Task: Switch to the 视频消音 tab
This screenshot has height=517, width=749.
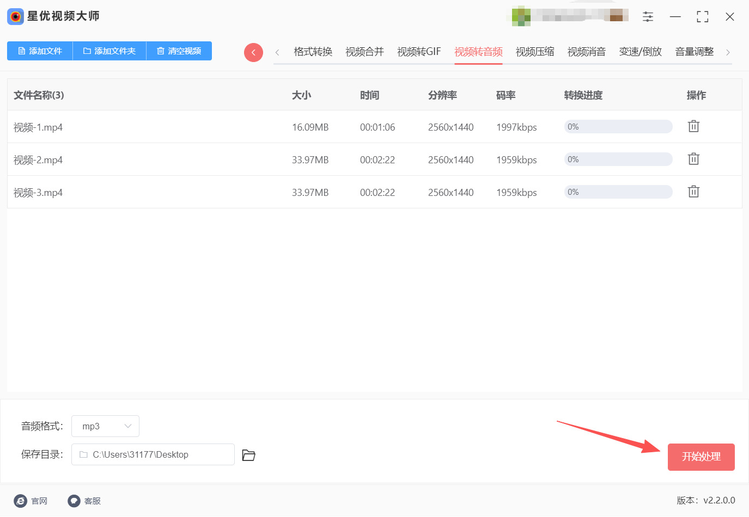Action: pyautogui.click(x=587, y=52)
